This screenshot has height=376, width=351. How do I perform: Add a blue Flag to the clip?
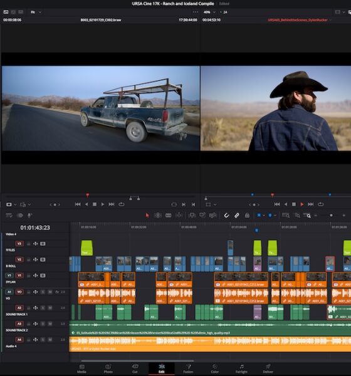[259, 216]
